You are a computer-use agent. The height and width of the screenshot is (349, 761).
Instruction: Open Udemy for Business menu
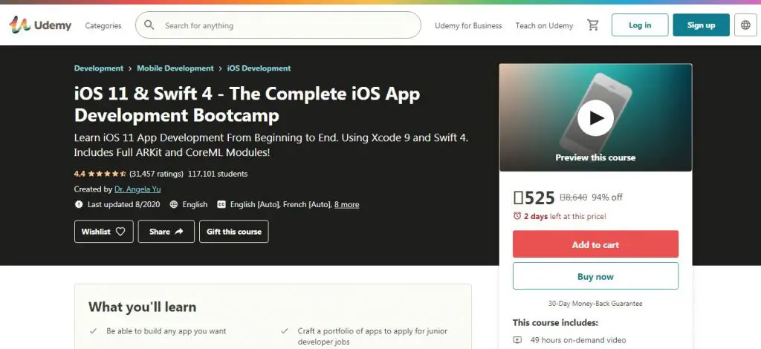tap(468, 25)
